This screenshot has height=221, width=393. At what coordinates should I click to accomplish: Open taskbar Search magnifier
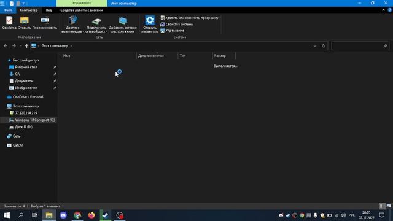tap(21, 215)
